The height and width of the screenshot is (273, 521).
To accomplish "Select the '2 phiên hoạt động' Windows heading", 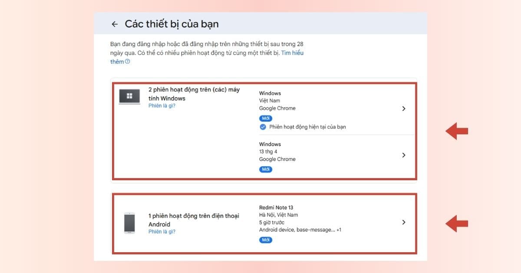I will (194, 94).
